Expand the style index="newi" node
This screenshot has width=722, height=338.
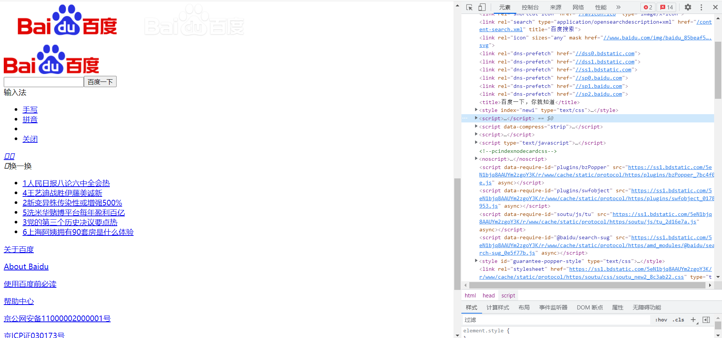[476, 110]
